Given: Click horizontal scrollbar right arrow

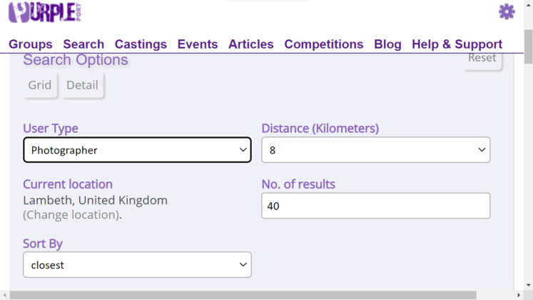Looking at the screenshot, I should point(518,295).
